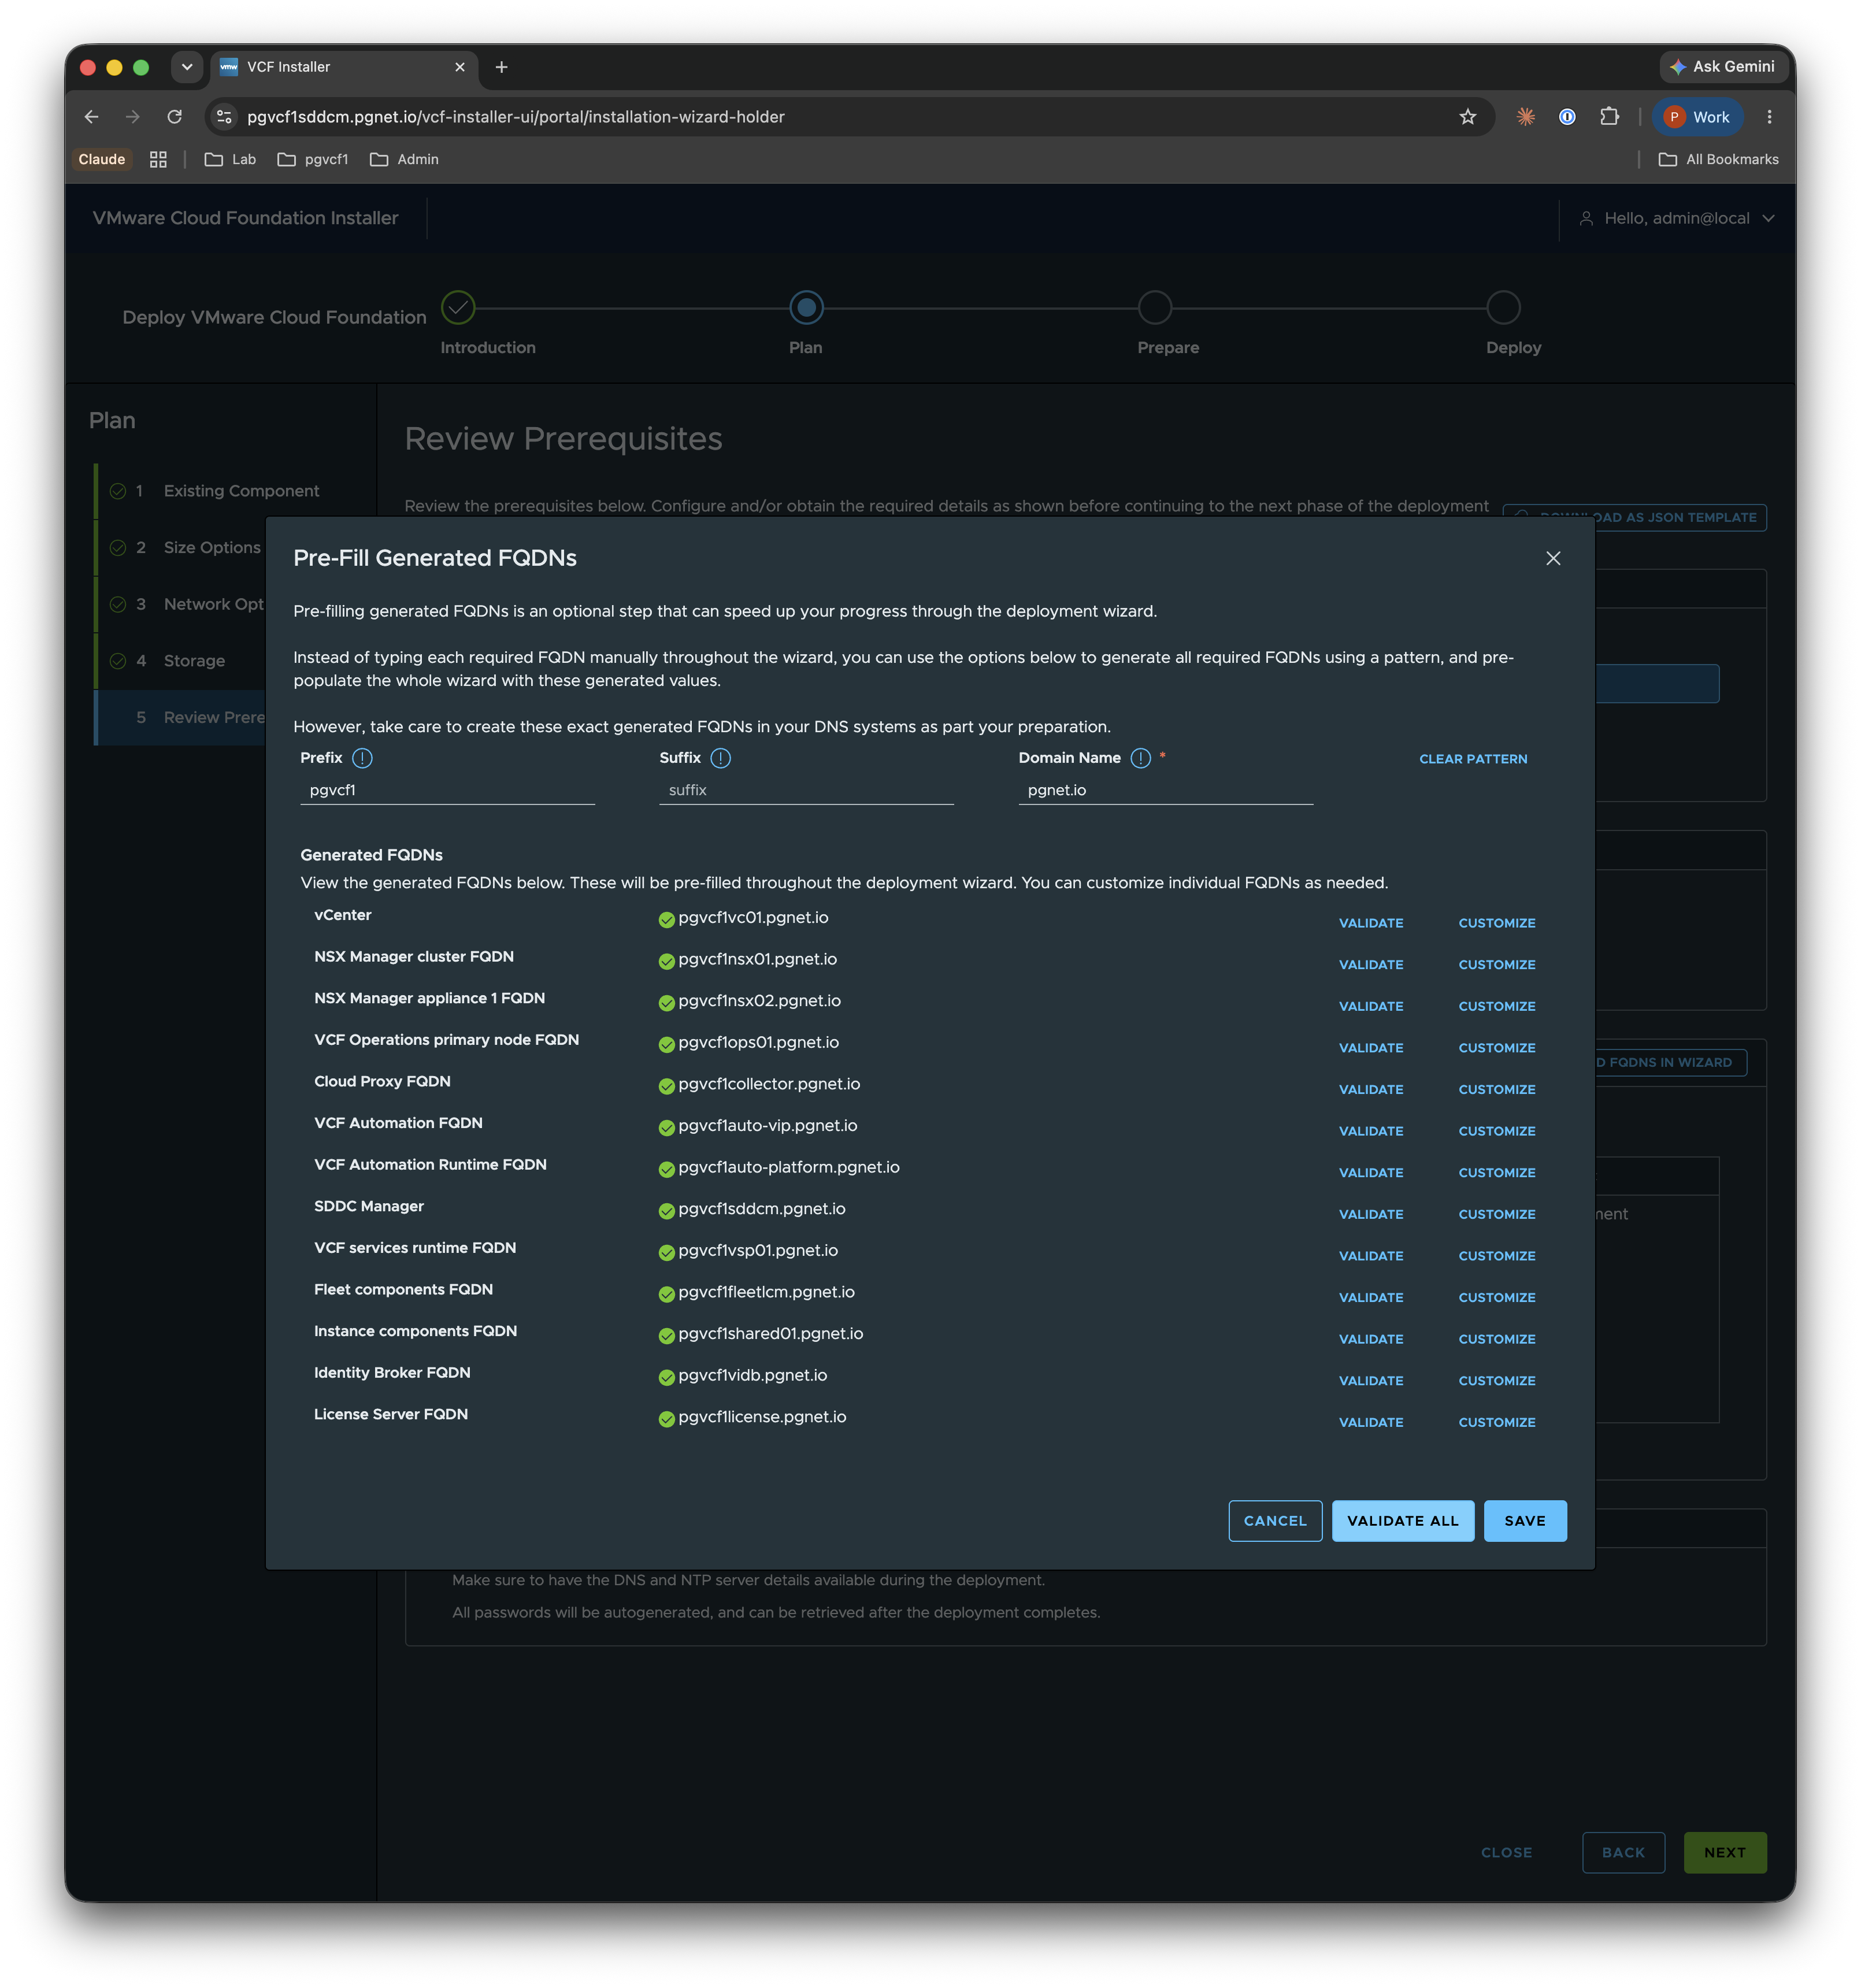1861x1988 pixels.
Task: Customize the Instance components FQDN
Action: [1496, 1339]
